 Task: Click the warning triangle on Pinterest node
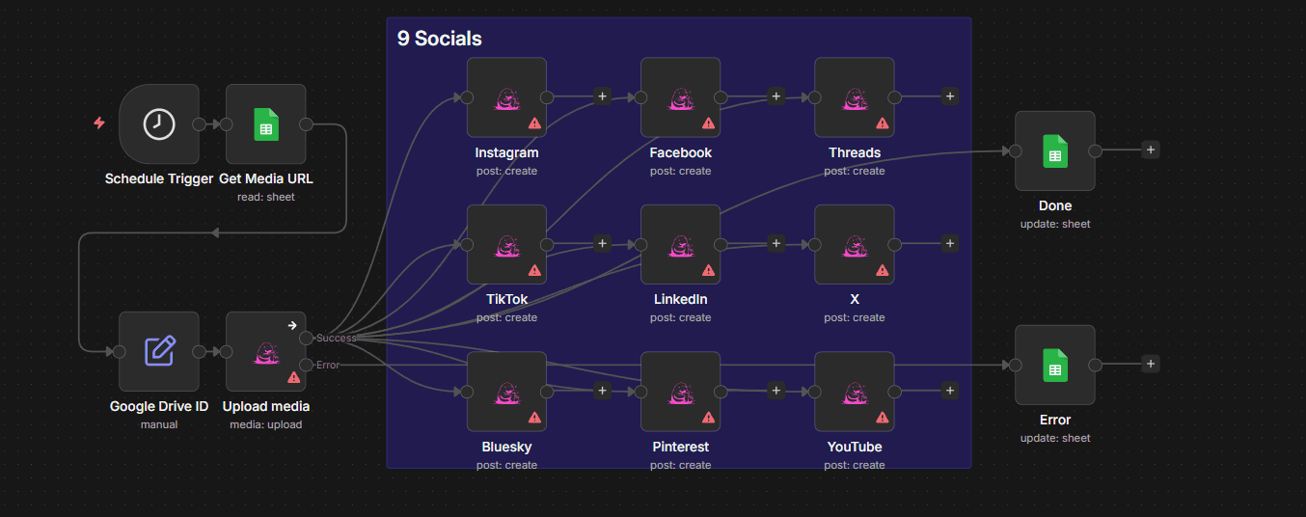tap(708, 418)
